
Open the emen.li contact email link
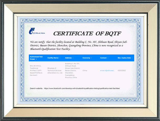[x=107, y=70]
